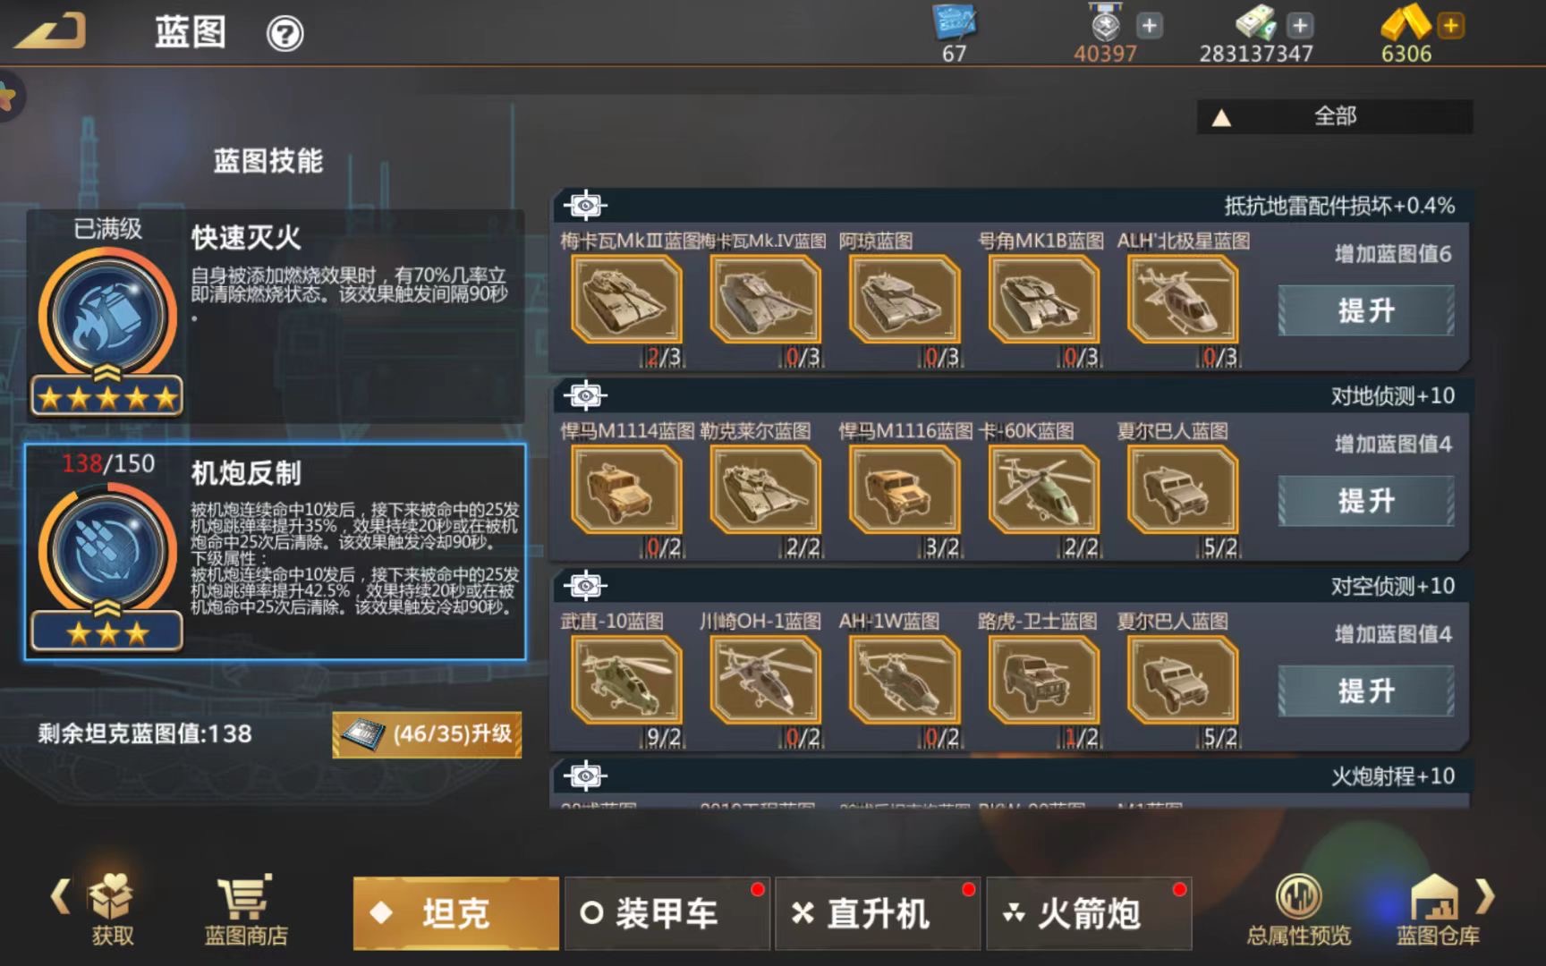1546x966 pixels.
Task: Show more tabs with right chevron
Action: click(x=1485, y=895)
